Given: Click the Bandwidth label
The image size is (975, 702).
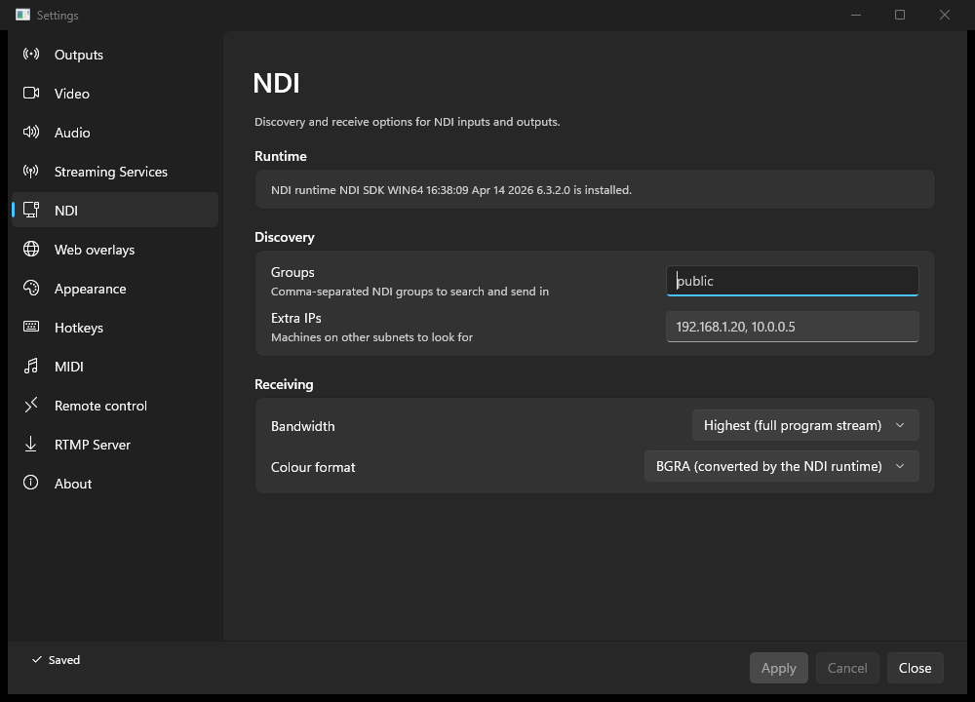Looking at the screenshot, I should 303,426.
